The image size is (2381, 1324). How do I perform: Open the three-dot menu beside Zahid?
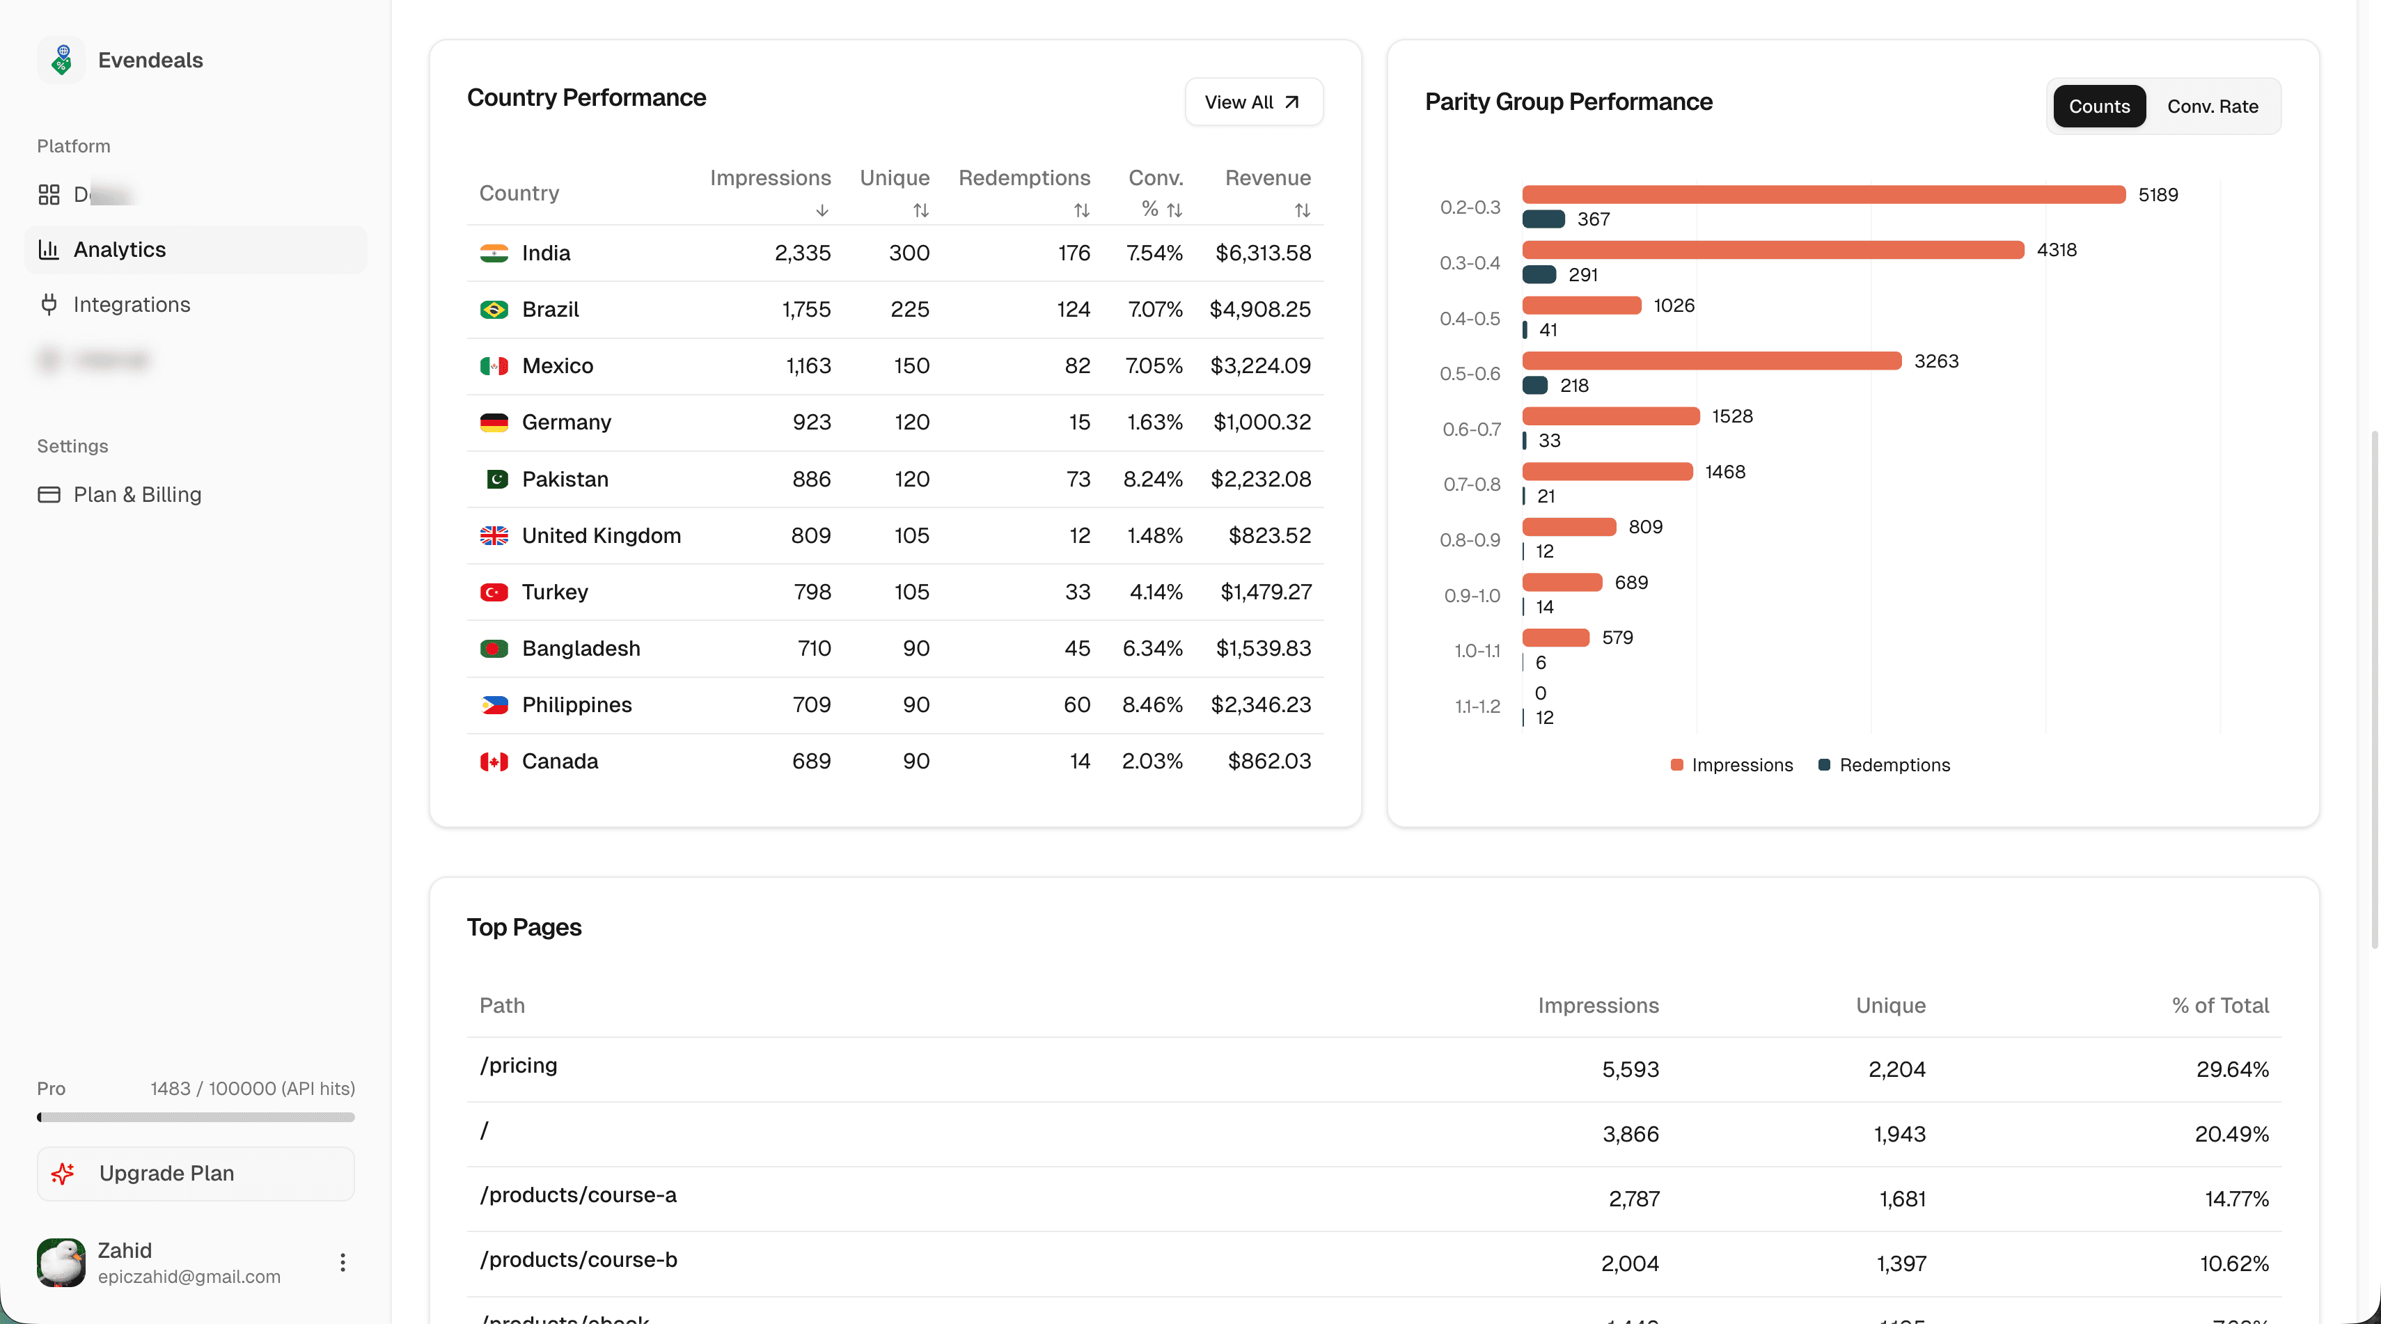[x=342, y=1263]
